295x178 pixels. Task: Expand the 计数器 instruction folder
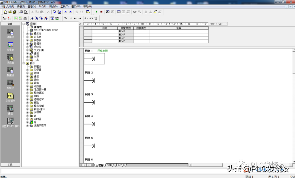click(28, 86)
